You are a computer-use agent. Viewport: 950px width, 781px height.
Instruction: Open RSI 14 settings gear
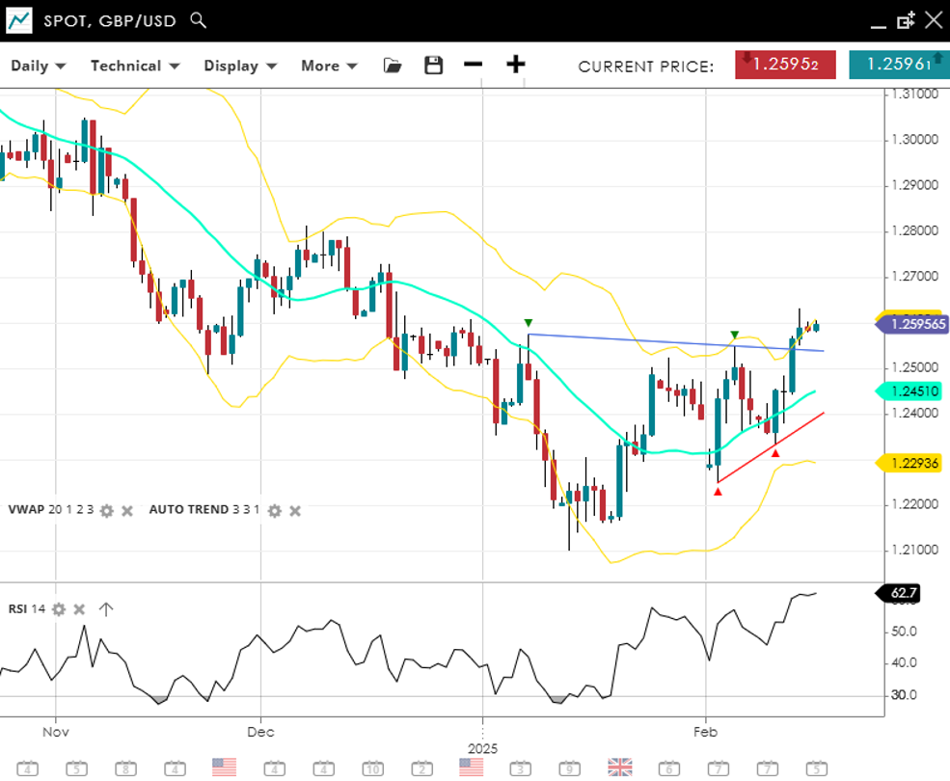point(59,609)
